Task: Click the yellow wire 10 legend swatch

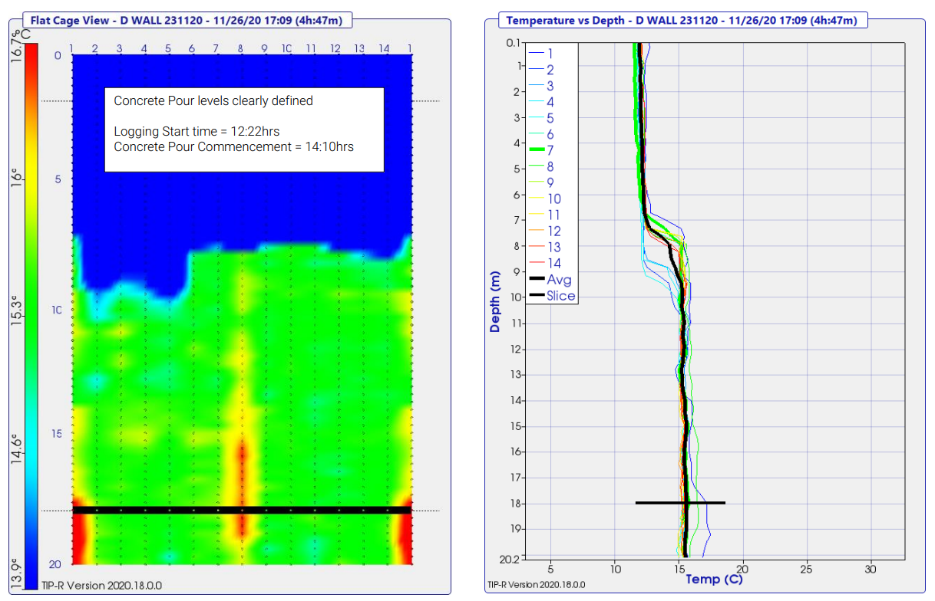Action: coord(536,199)
